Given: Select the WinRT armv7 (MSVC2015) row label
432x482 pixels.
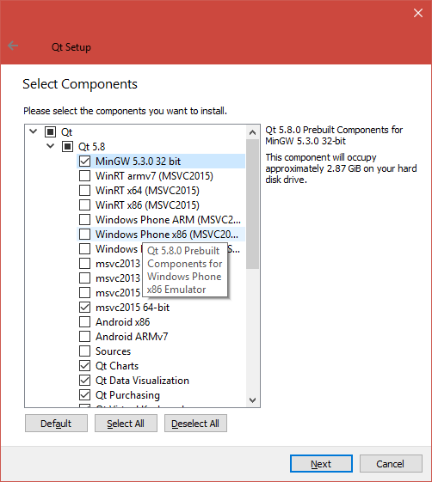Looking at the screenshot, I should (x=154, y=176).
